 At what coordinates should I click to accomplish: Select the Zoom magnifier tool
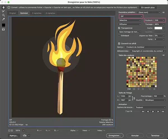pos(3,15)
